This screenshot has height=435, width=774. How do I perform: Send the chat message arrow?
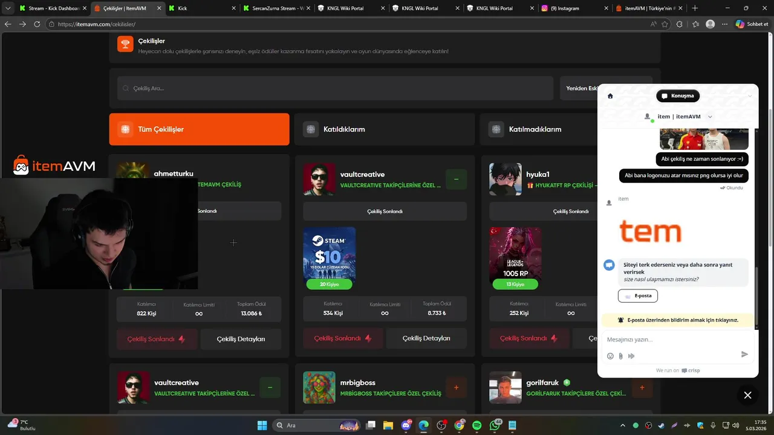coord(744,355)
